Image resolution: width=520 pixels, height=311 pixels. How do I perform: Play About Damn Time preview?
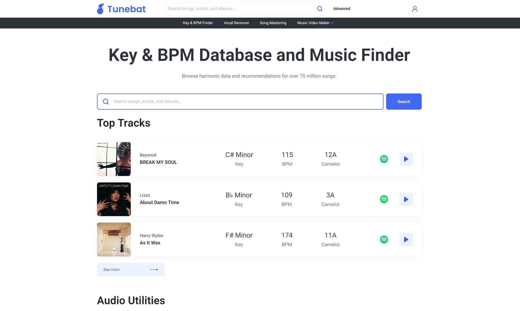[x=406, y=199]
